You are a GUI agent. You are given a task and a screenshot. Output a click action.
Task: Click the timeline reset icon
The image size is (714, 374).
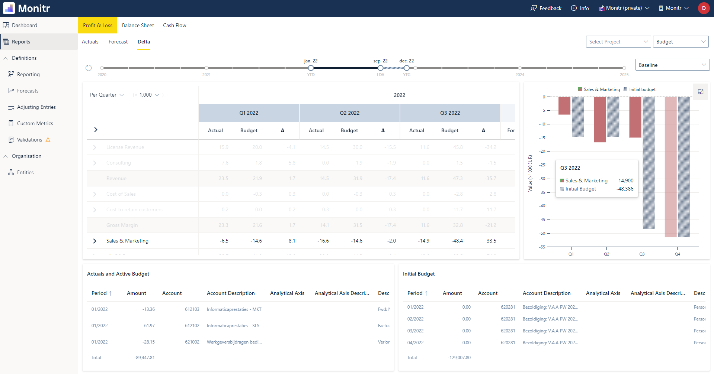pyautogui.click(x=89, y=68)
